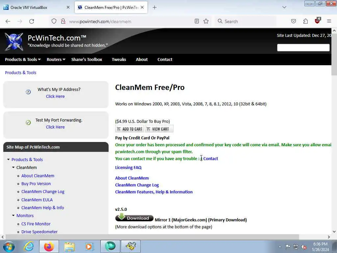337x253 pixels.
Task: Click the v2.5.0 Download button
Action: tap(134, 217)
